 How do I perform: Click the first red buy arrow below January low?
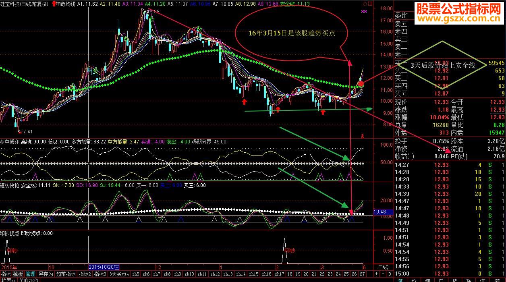pyautogui.click(x=244, y=102)
